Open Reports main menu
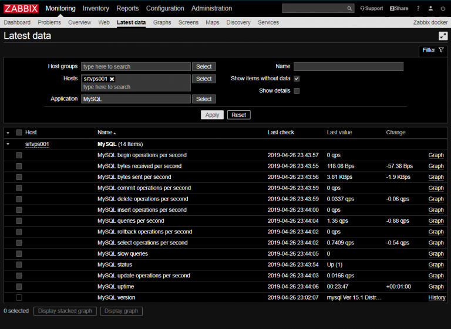This screenshot has width=451, height=329. (127, 8)
